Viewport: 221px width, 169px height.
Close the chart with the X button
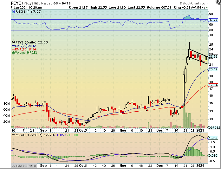218,1
